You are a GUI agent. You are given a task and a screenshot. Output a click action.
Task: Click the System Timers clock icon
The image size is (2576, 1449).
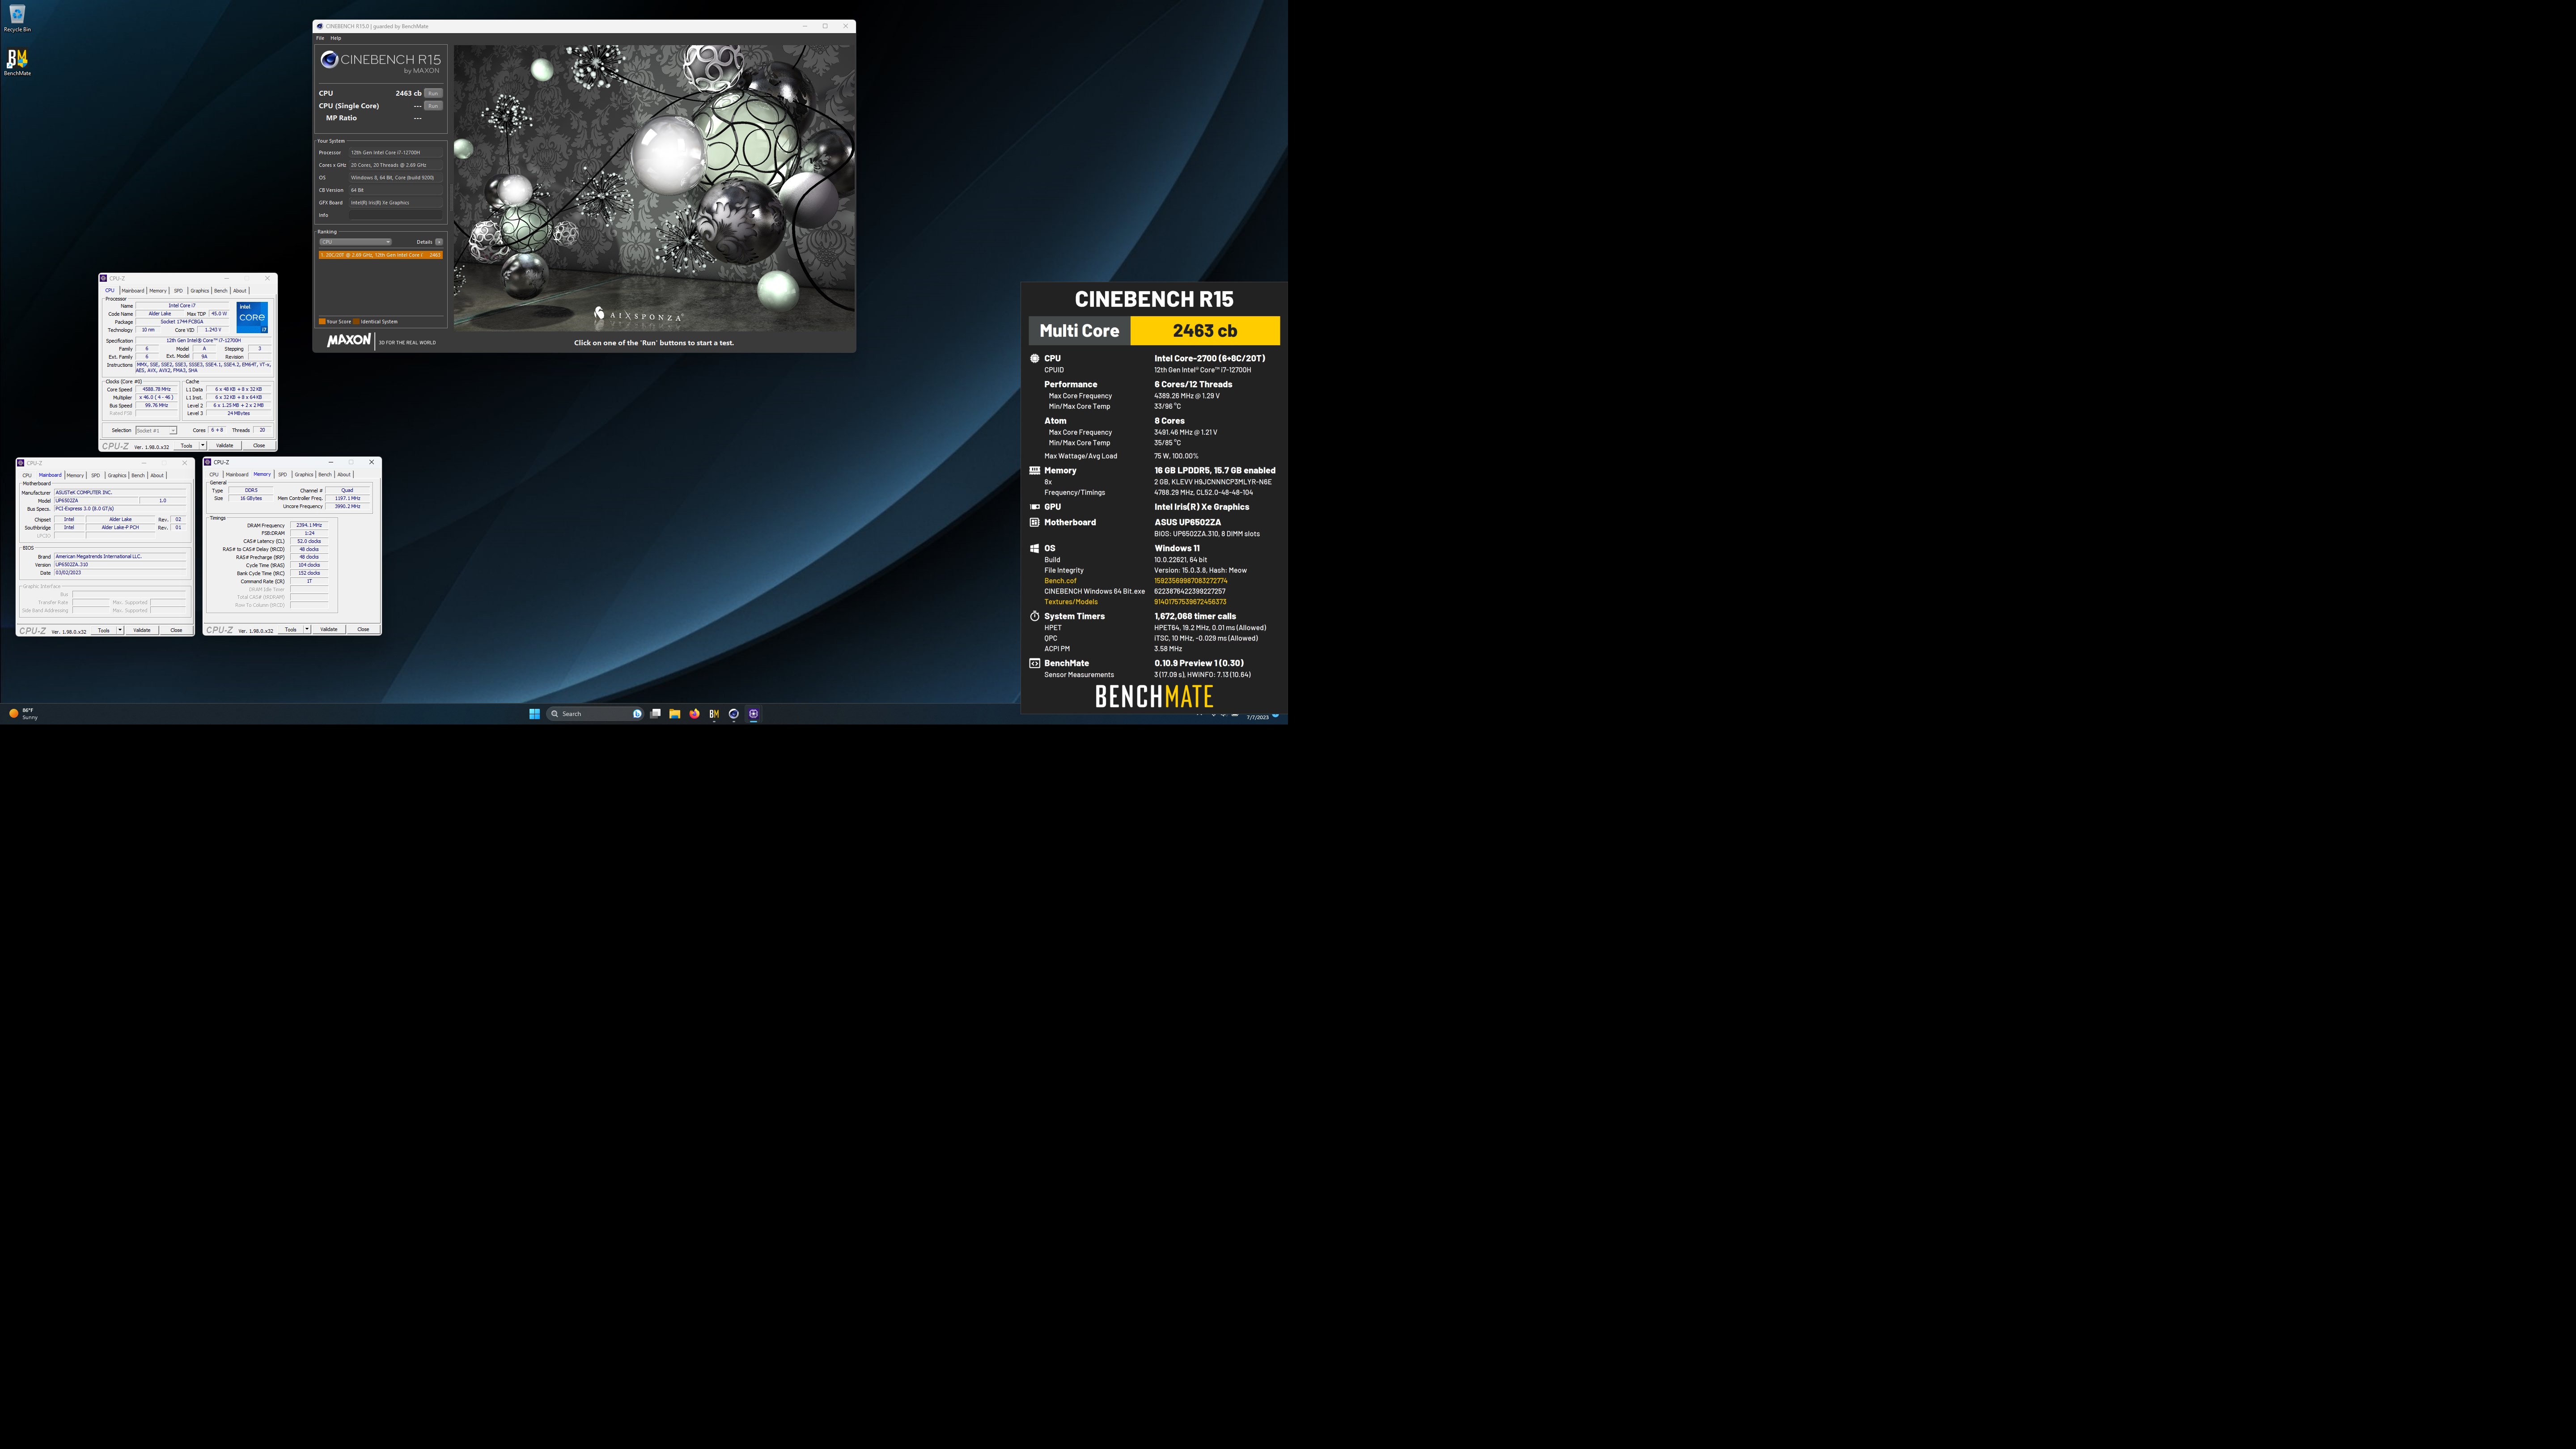1035,616
